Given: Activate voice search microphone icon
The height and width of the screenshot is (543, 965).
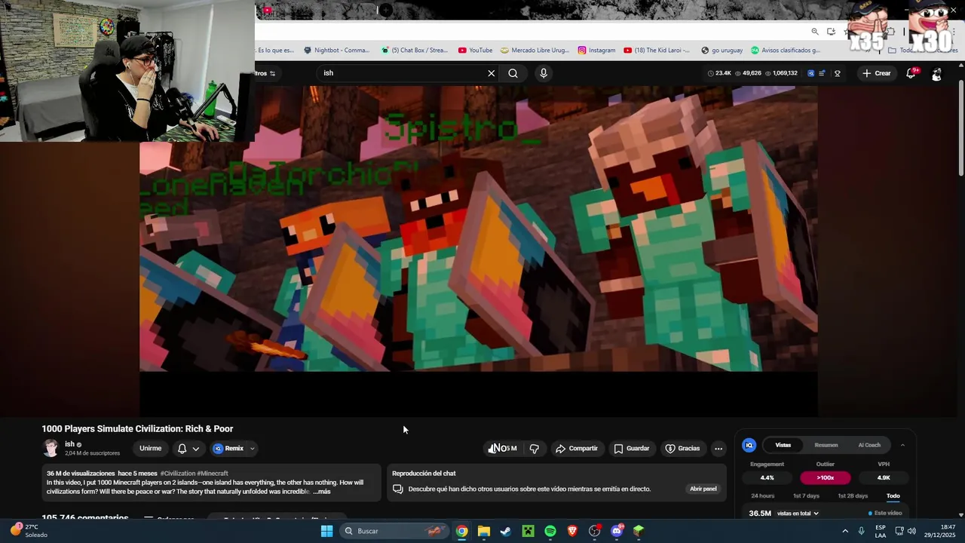Looking at the screenshot, I should coord(544,73).
